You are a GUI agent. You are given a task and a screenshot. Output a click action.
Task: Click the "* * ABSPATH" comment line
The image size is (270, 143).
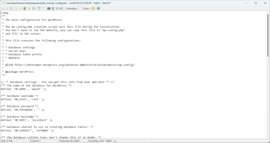pyautogui.click(x=11, y=58)
